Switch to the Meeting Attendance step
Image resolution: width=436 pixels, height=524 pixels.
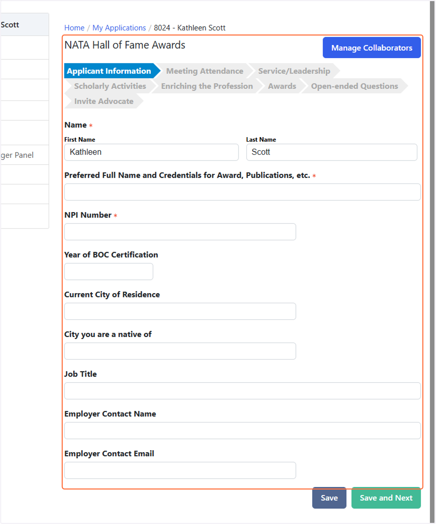pyautogui.click(x=205, y=71)
